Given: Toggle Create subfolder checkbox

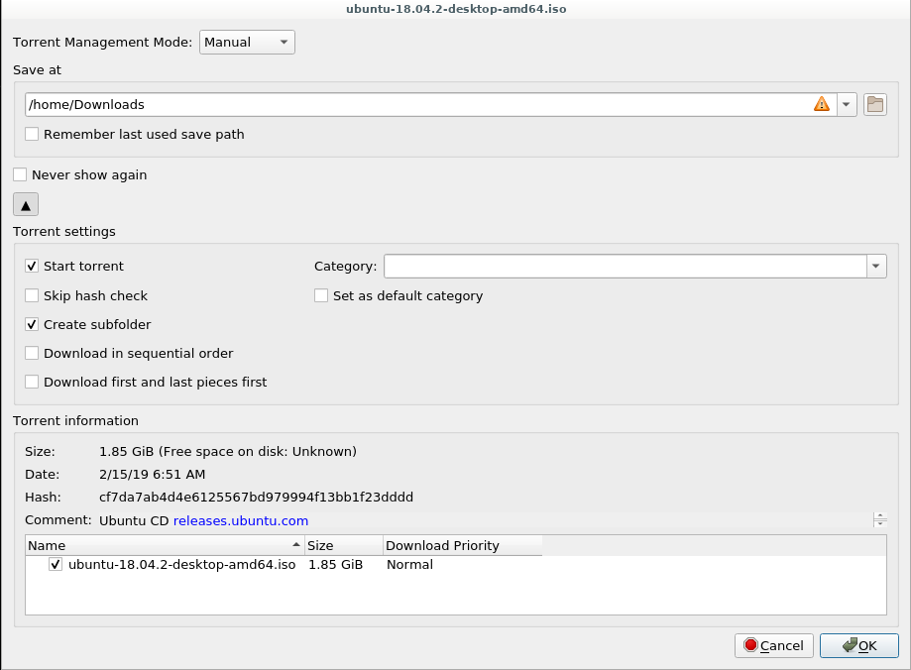Looking at the screenshot, I should coord(32,324).
